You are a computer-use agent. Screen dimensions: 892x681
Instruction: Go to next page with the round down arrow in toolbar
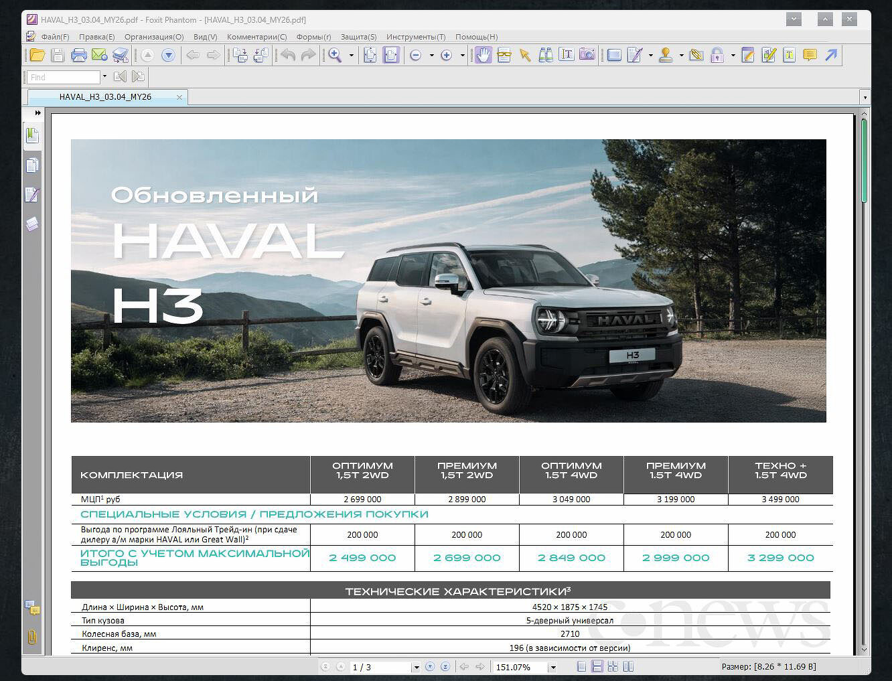[168, 56]
